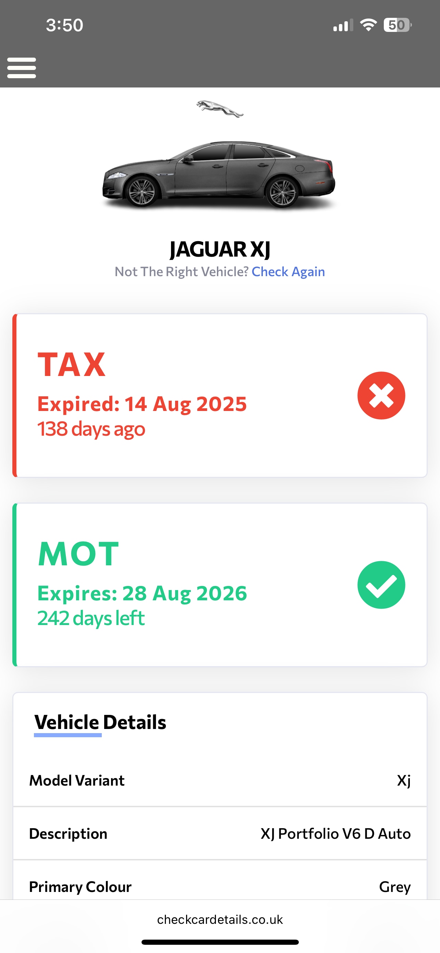Screen dimensions: 440x953
Task: Select the Vehicle Details heading
Action: point(100,722)
